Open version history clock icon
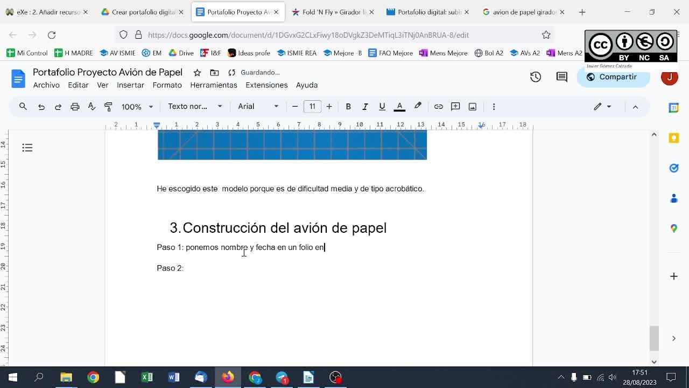Viewport: 689px width, 388px height. click(x=535, y=77)
